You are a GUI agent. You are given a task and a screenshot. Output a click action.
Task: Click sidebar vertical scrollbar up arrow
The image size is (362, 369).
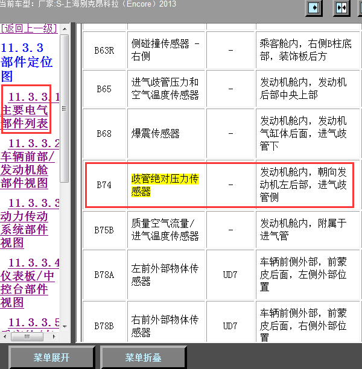tap(65, 29)
